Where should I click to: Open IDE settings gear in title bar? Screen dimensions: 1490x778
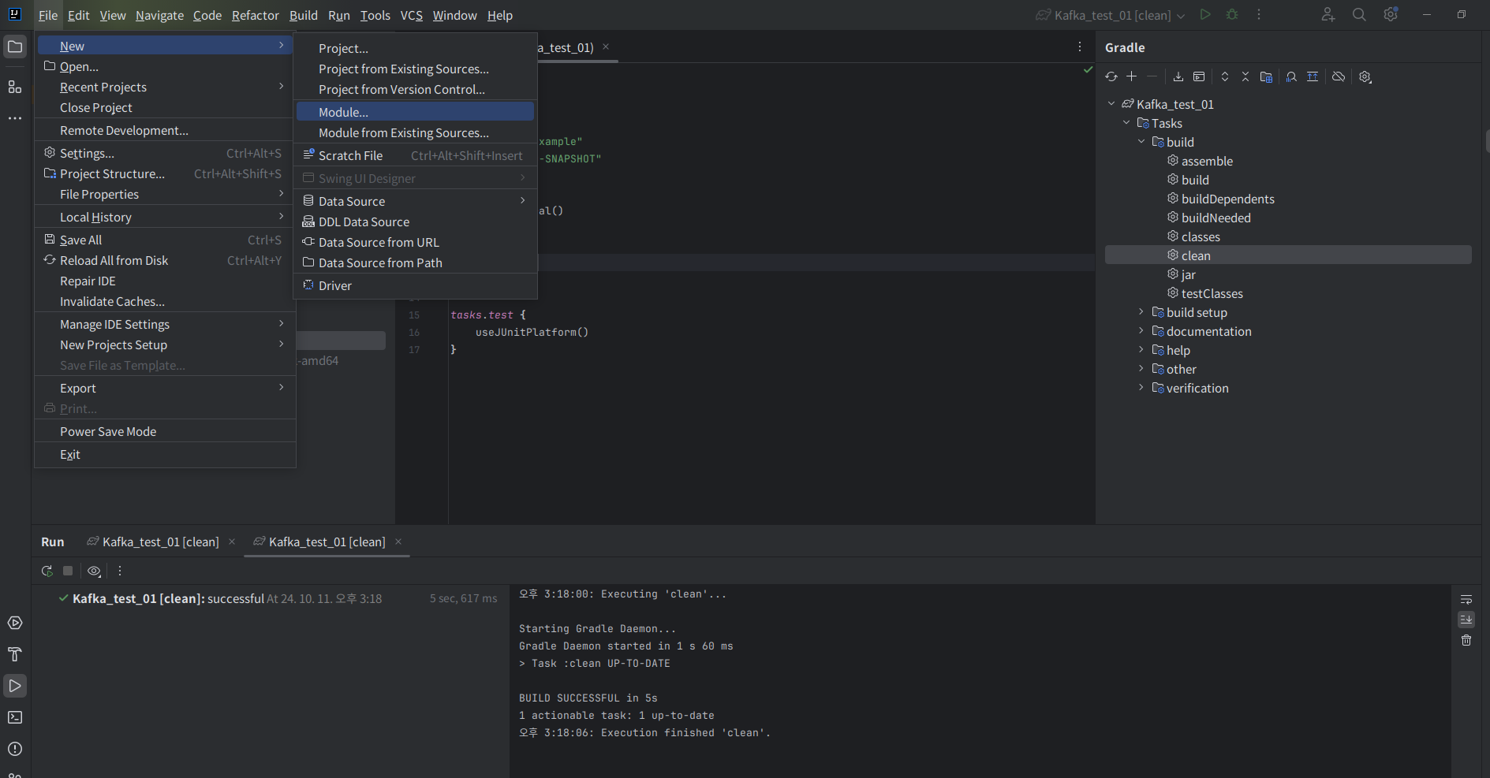coord(1391,14)
